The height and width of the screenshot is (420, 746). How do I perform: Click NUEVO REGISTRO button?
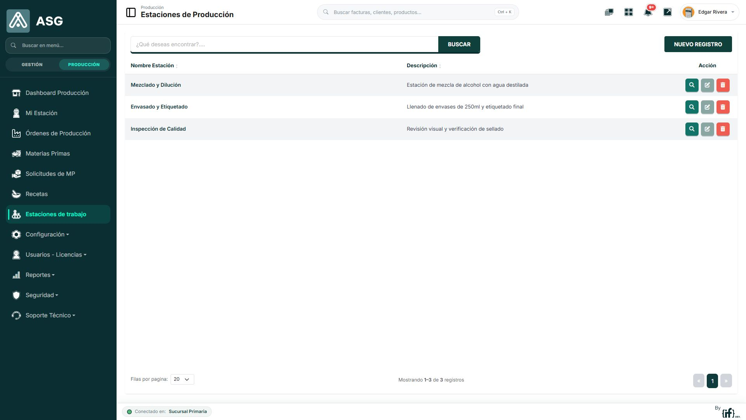point(698,44)
